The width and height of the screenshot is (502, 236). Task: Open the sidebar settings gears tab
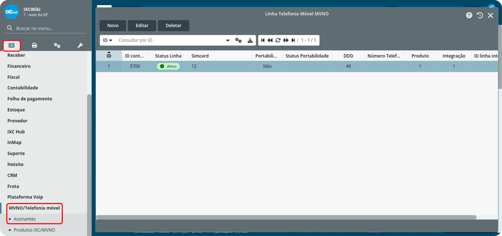click(x=57, y=45)
